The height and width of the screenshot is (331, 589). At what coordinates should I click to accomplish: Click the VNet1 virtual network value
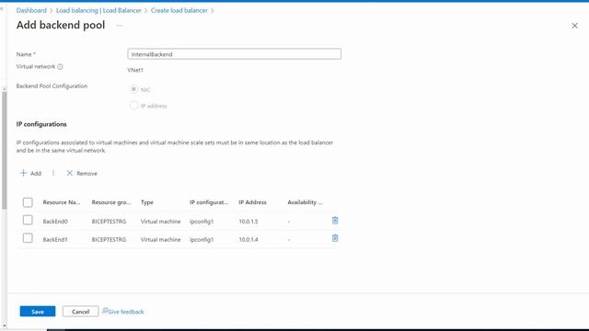(x=135, y=70)
